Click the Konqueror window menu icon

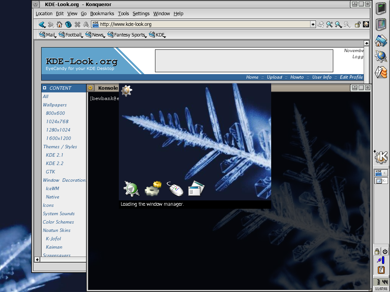point(35,4)
